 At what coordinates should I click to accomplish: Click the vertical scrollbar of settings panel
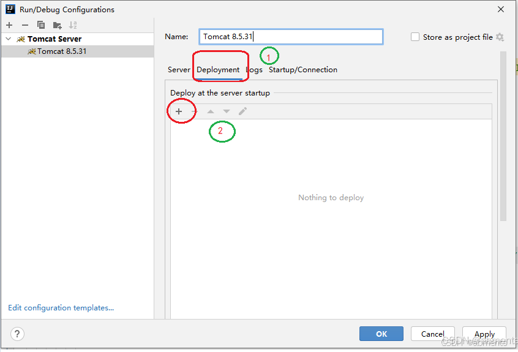coord(503,136)
